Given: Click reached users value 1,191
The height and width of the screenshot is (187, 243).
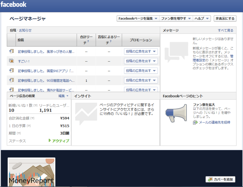Looking at the screenshot, I should 46,110.
